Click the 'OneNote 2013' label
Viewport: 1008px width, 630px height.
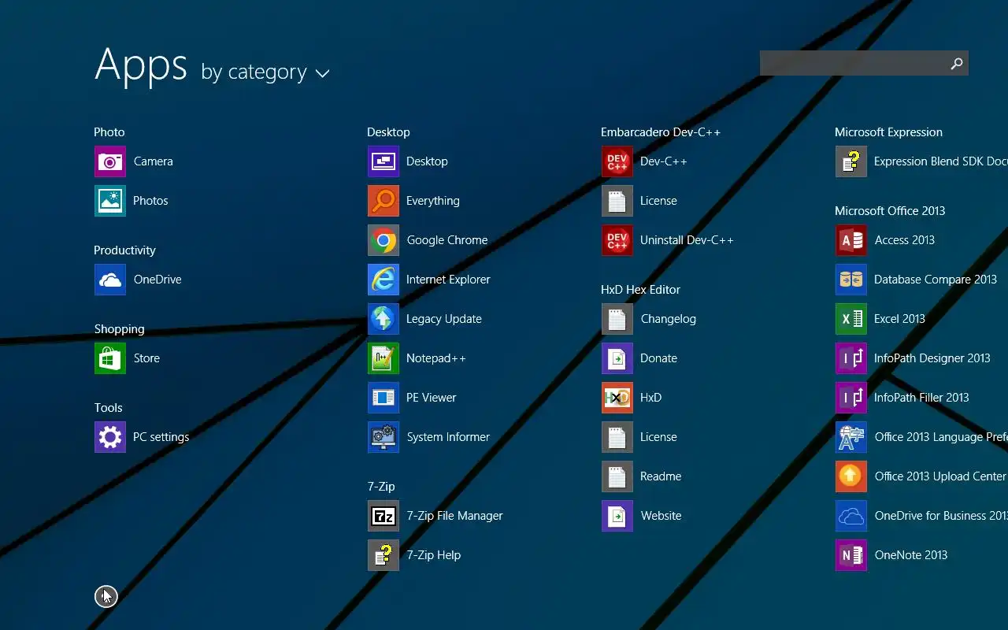coord(911,555)
